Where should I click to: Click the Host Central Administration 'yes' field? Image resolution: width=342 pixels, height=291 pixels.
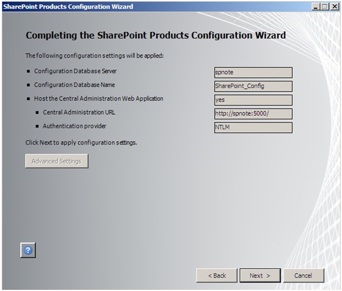click(253, 100)
